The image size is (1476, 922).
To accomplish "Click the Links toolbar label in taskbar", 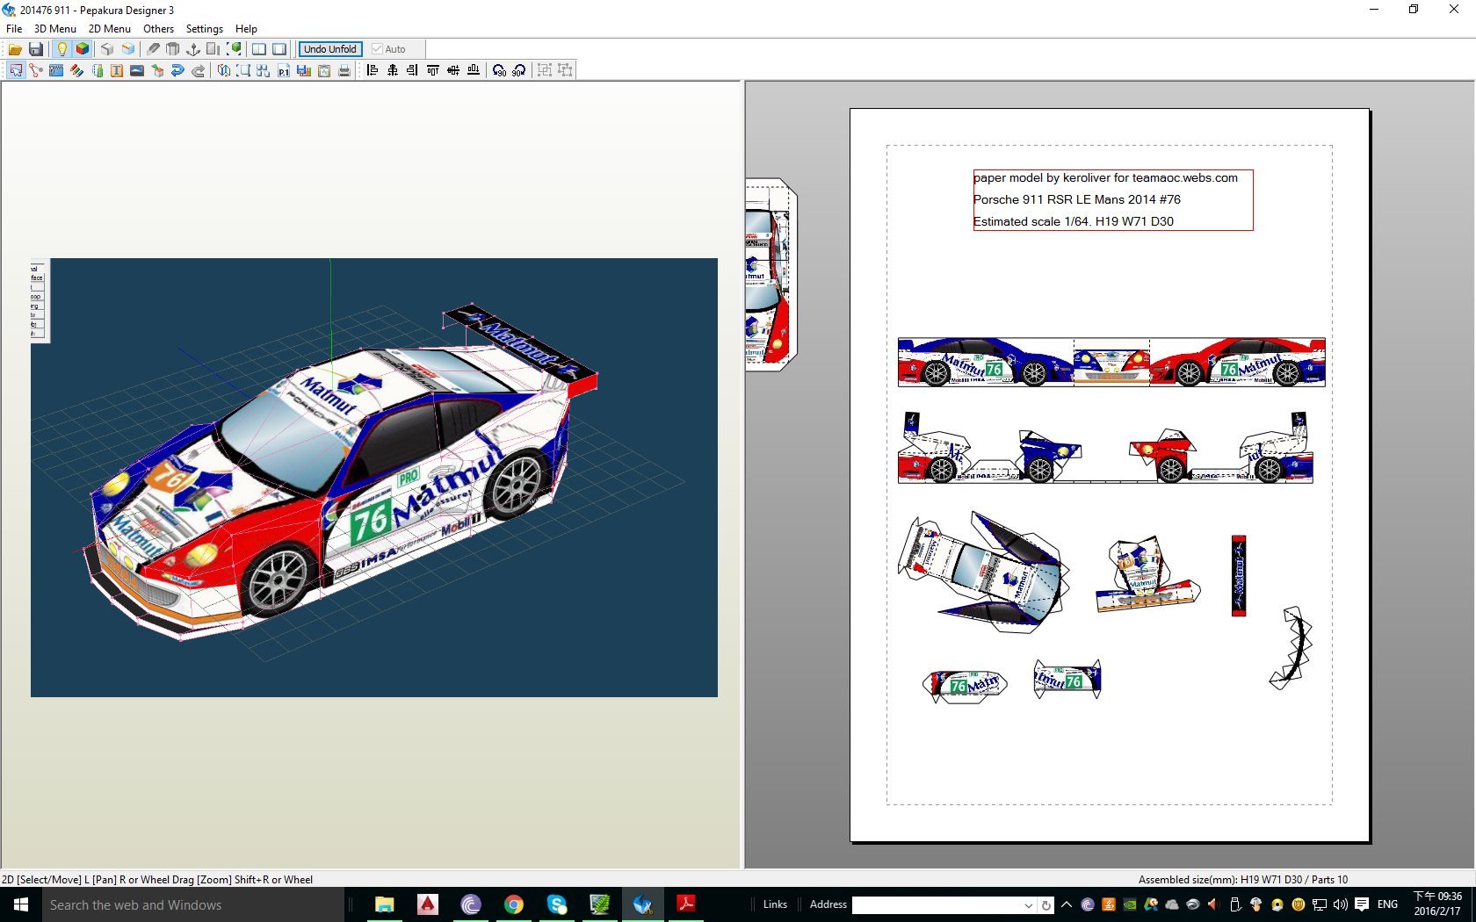I will coord(775,904).
